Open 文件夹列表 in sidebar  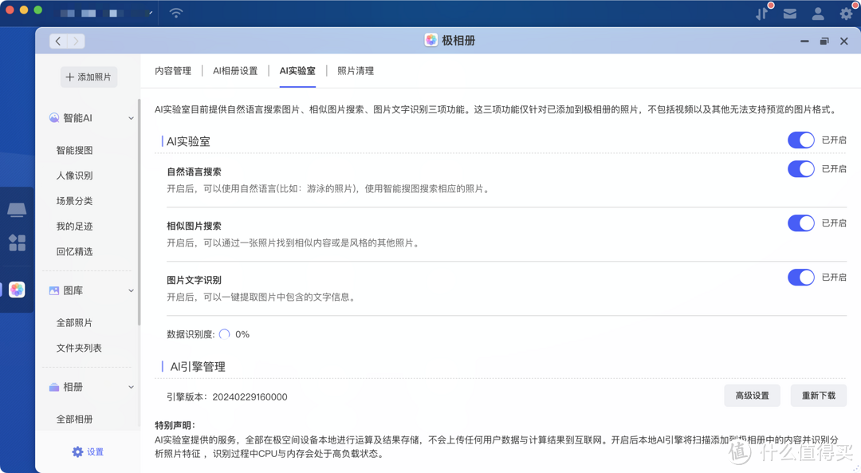[79, 348]
